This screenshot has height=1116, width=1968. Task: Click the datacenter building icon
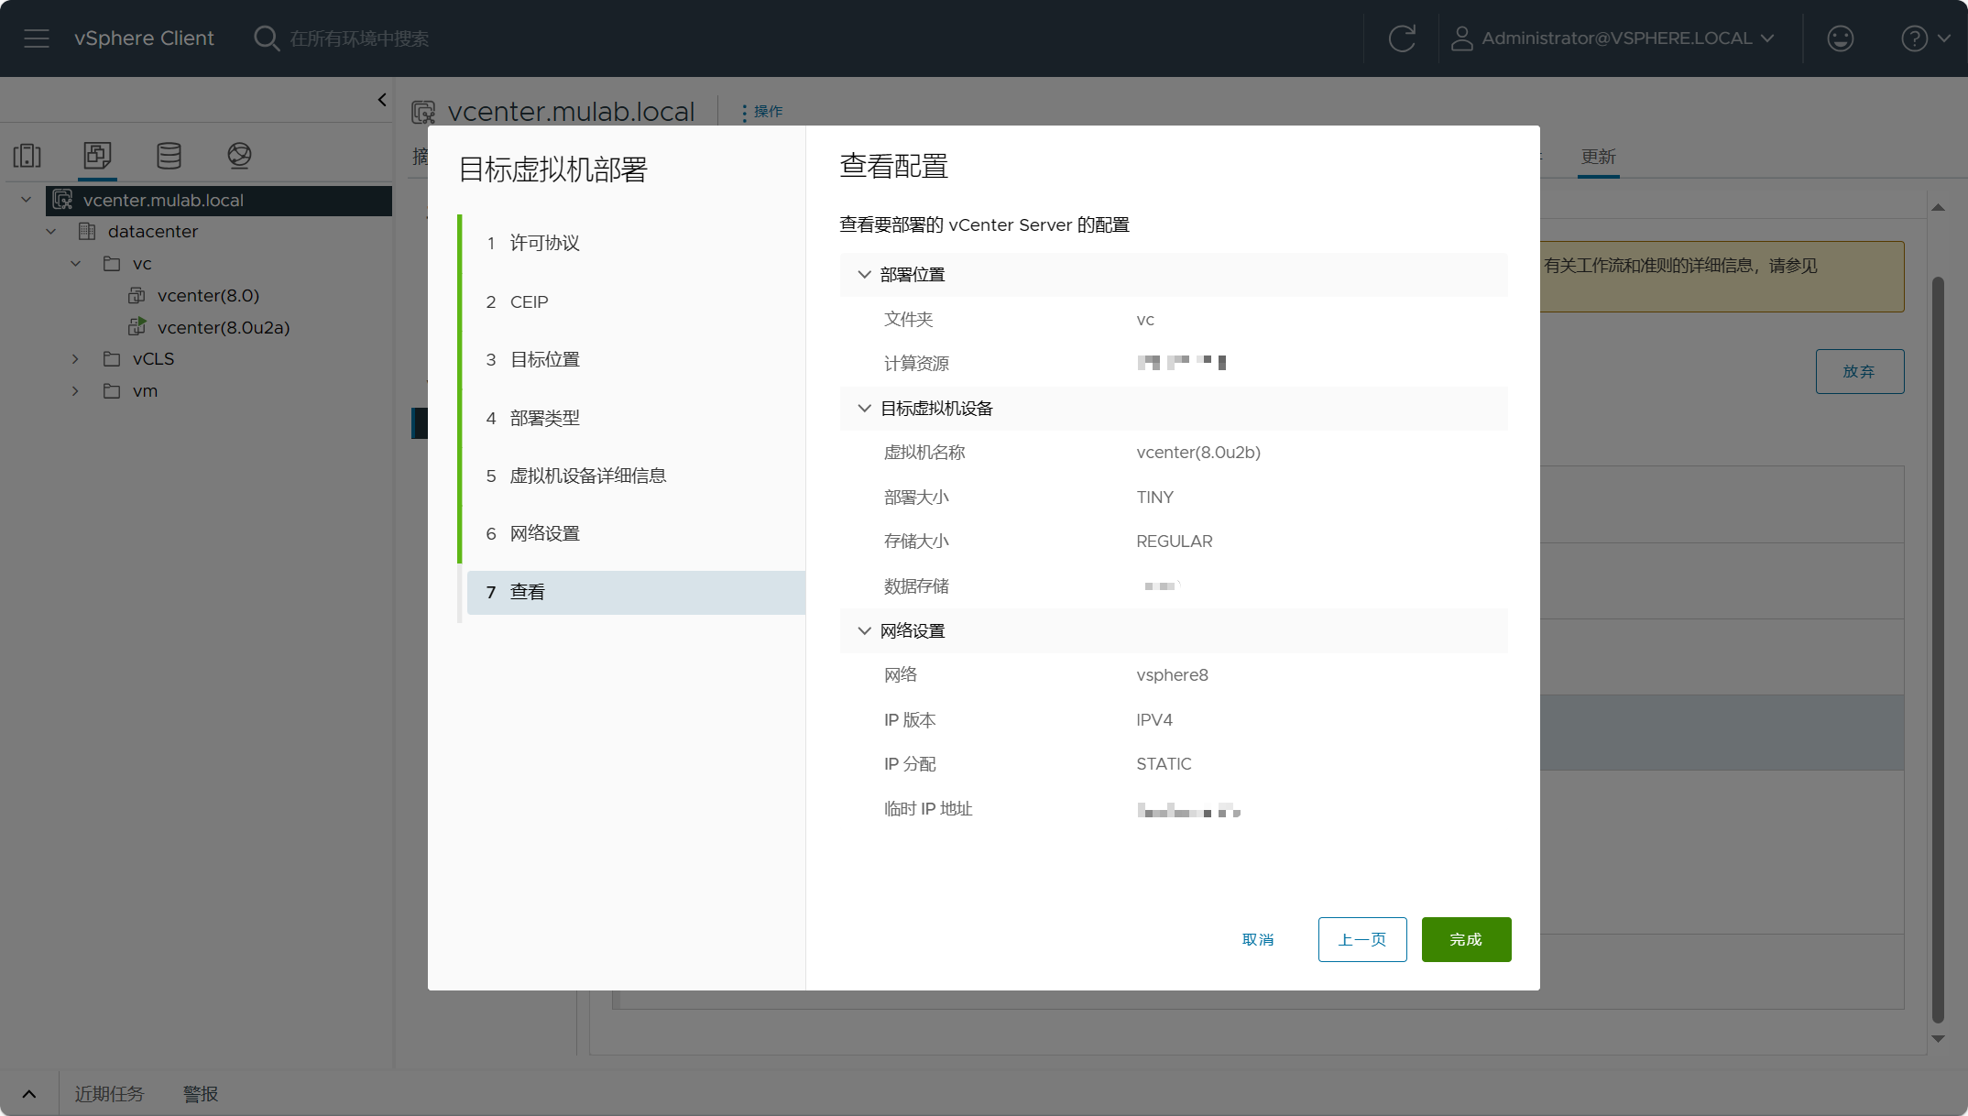tap(87, 232)
